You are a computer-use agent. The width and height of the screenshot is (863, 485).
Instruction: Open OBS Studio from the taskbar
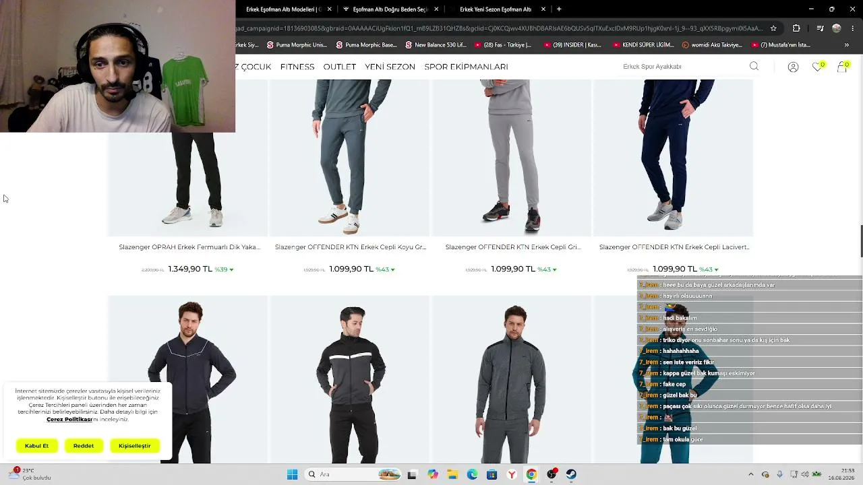[552, 474]
